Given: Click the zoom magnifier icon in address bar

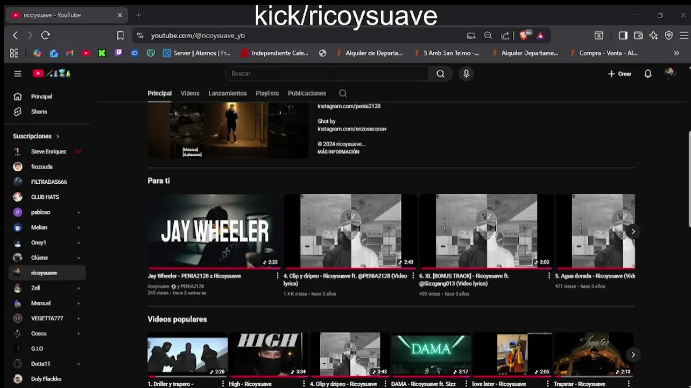Looking at the screenshot, I should coord(488,36).
